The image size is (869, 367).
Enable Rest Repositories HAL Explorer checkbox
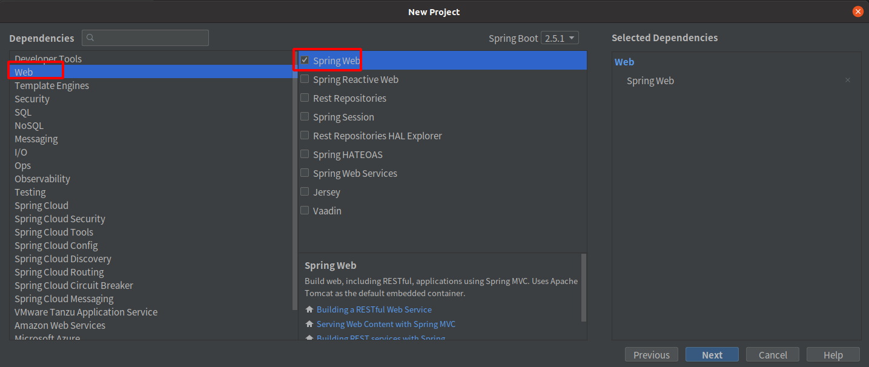click(305, 136)
